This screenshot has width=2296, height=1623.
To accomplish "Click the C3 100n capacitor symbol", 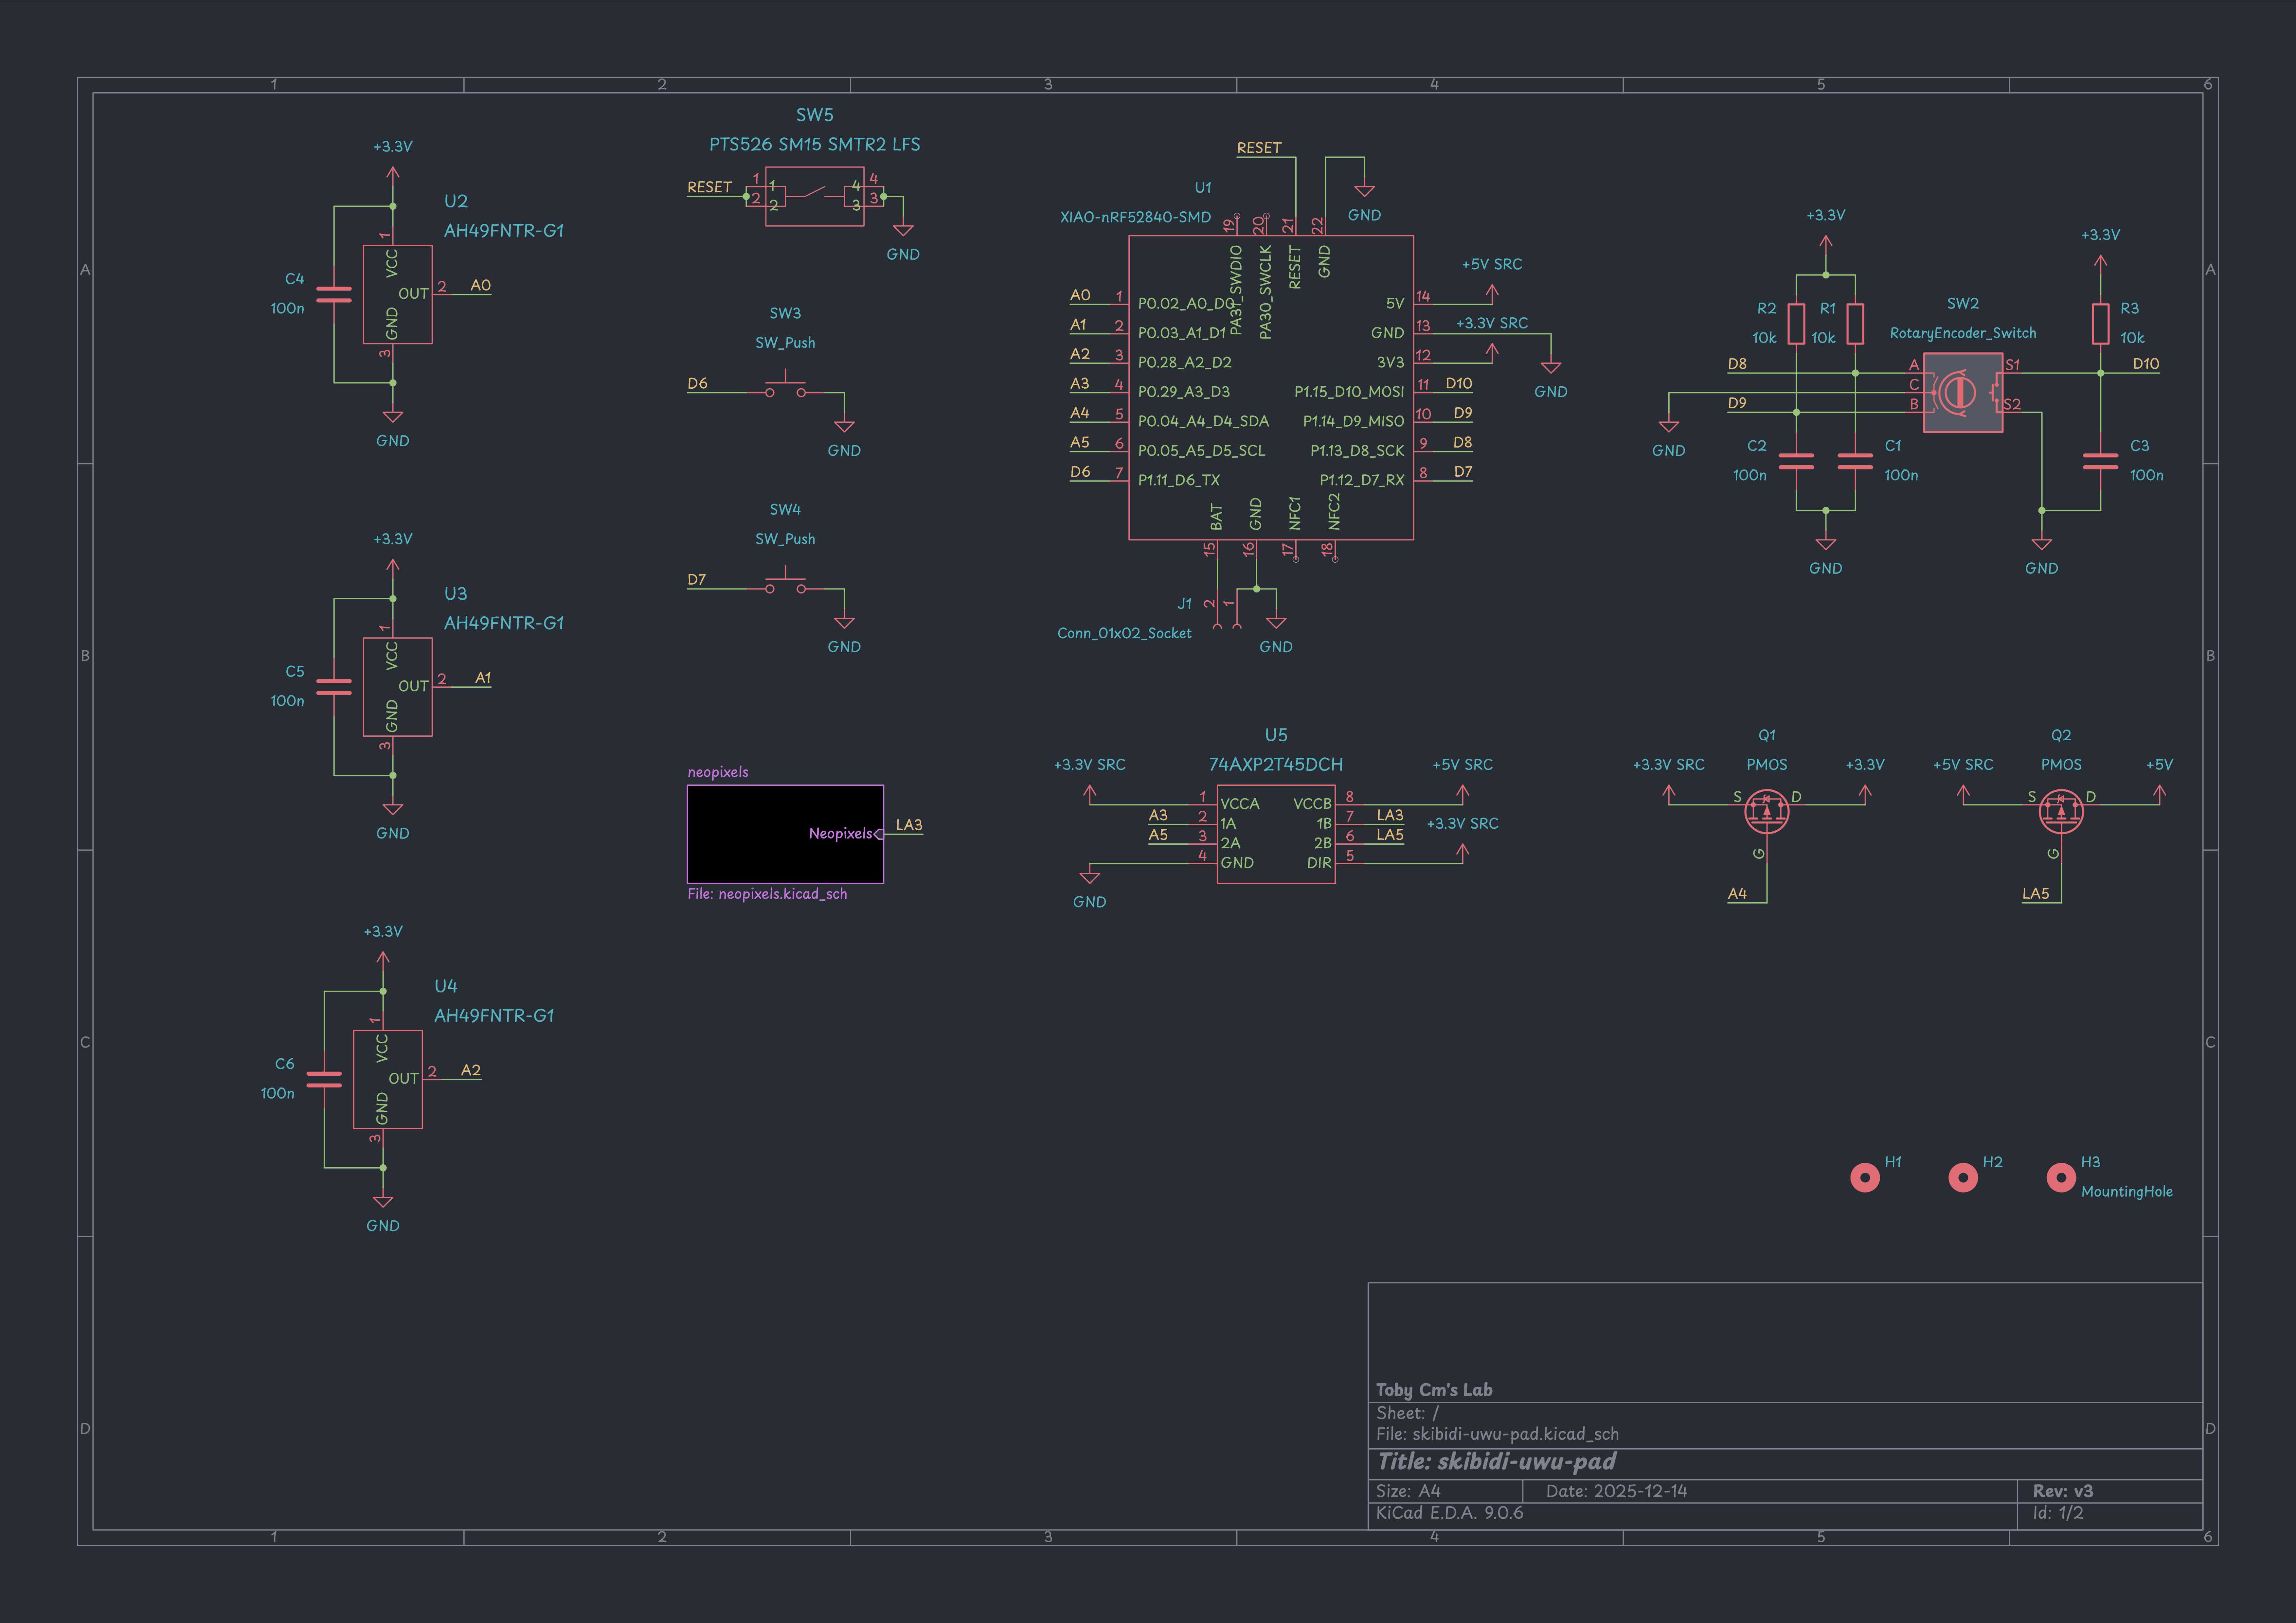I will [2100, 461].
